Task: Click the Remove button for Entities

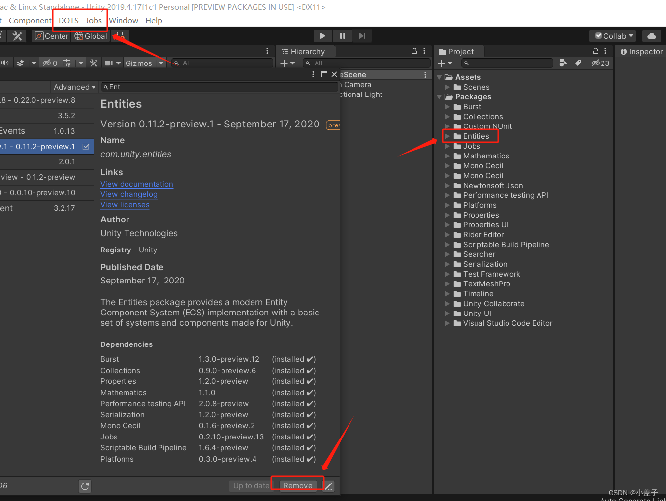Action: tap(298, 486)
